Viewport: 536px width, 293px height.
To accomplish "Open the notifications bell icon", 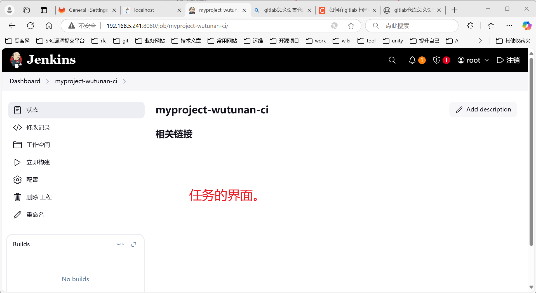I will click(x=412, y=60).
